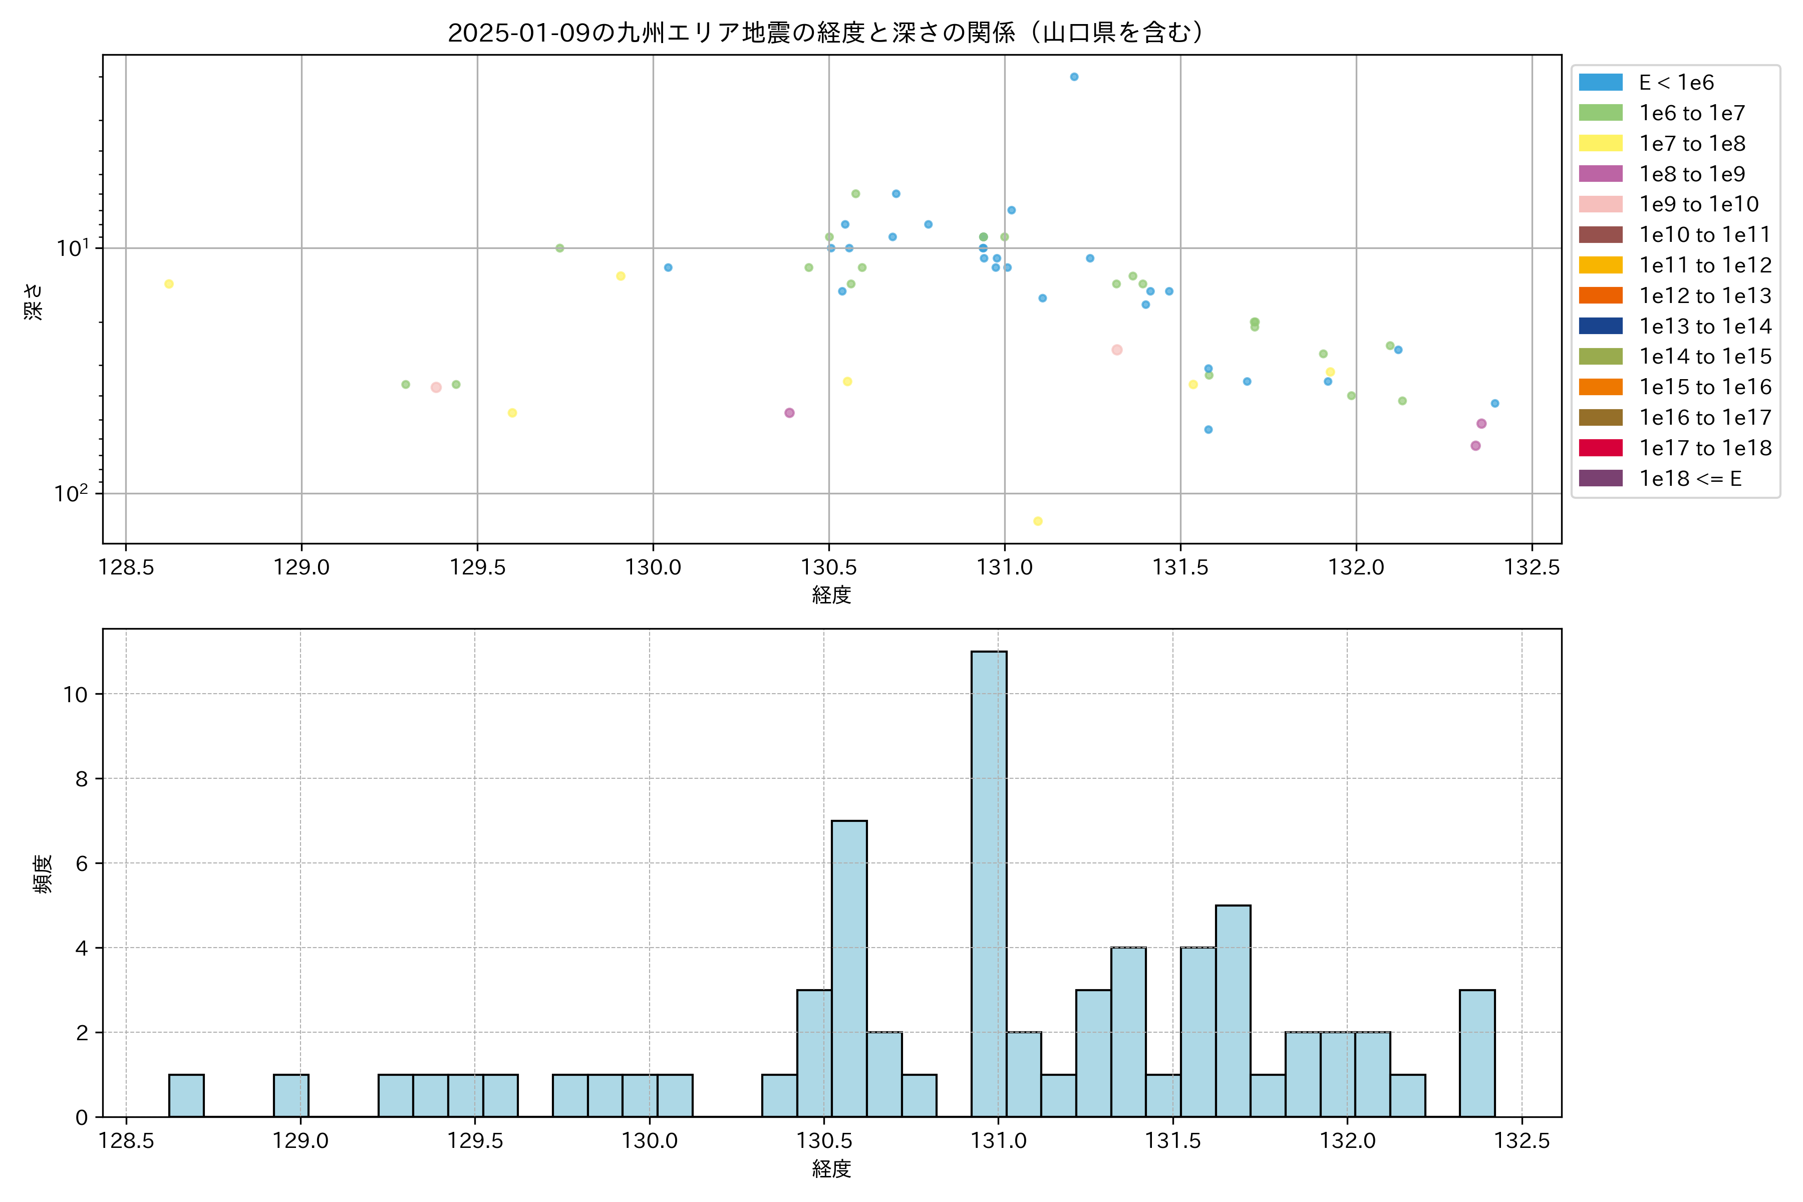
Task: Click the blue E < 1e6 legend swatch
Action: [x=1601, y=82]
